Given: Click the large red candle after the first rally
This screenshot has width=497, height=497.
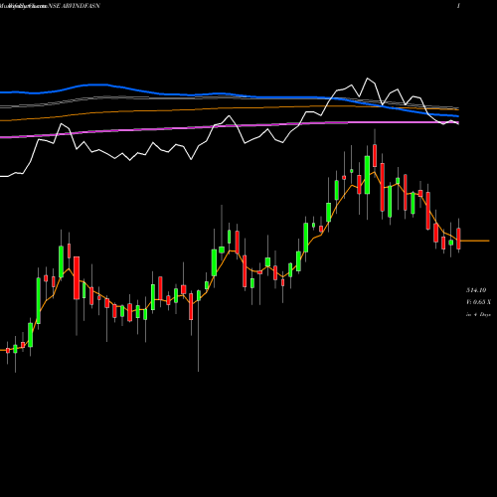Looking at the screenshot, I should pos(77,277).
